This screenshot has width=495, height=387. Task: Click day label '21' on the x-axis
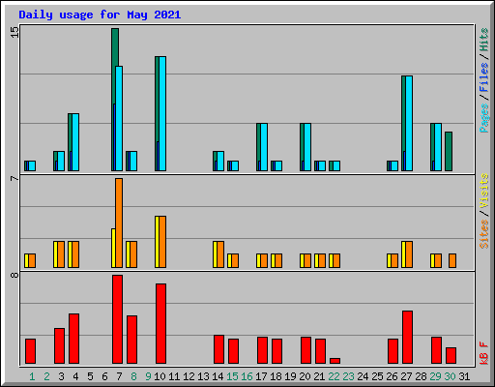(319, 376)
